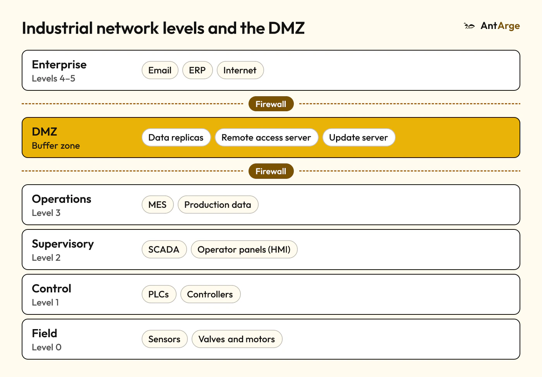This screenshot has width=542, height=377.
Task: Click the Supervisory heading
Action: click(63, 244)
